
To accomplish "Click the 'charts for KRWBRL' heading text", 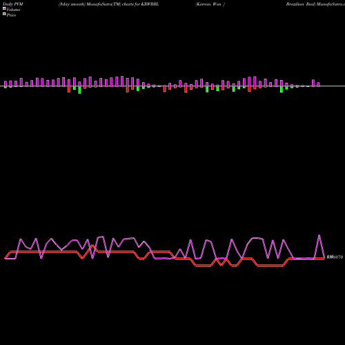I will (x=140, y=4).
